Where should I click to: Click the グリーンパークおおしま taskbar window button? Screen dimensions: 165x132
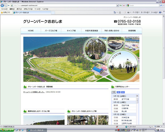(36, 130)
